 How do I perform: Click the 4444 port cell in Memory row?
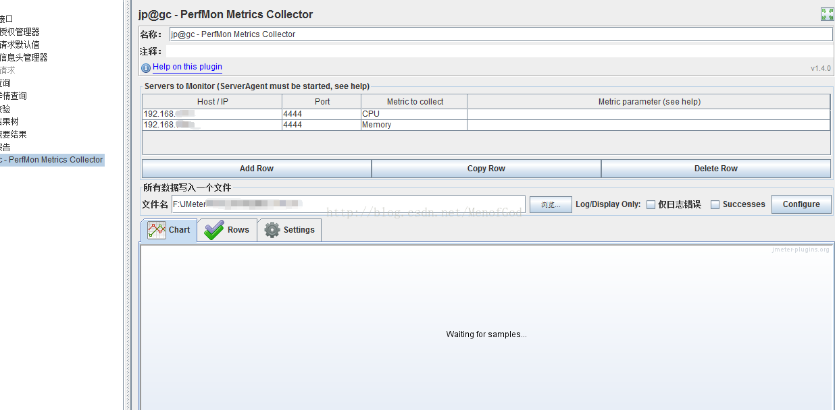(322, 125)
